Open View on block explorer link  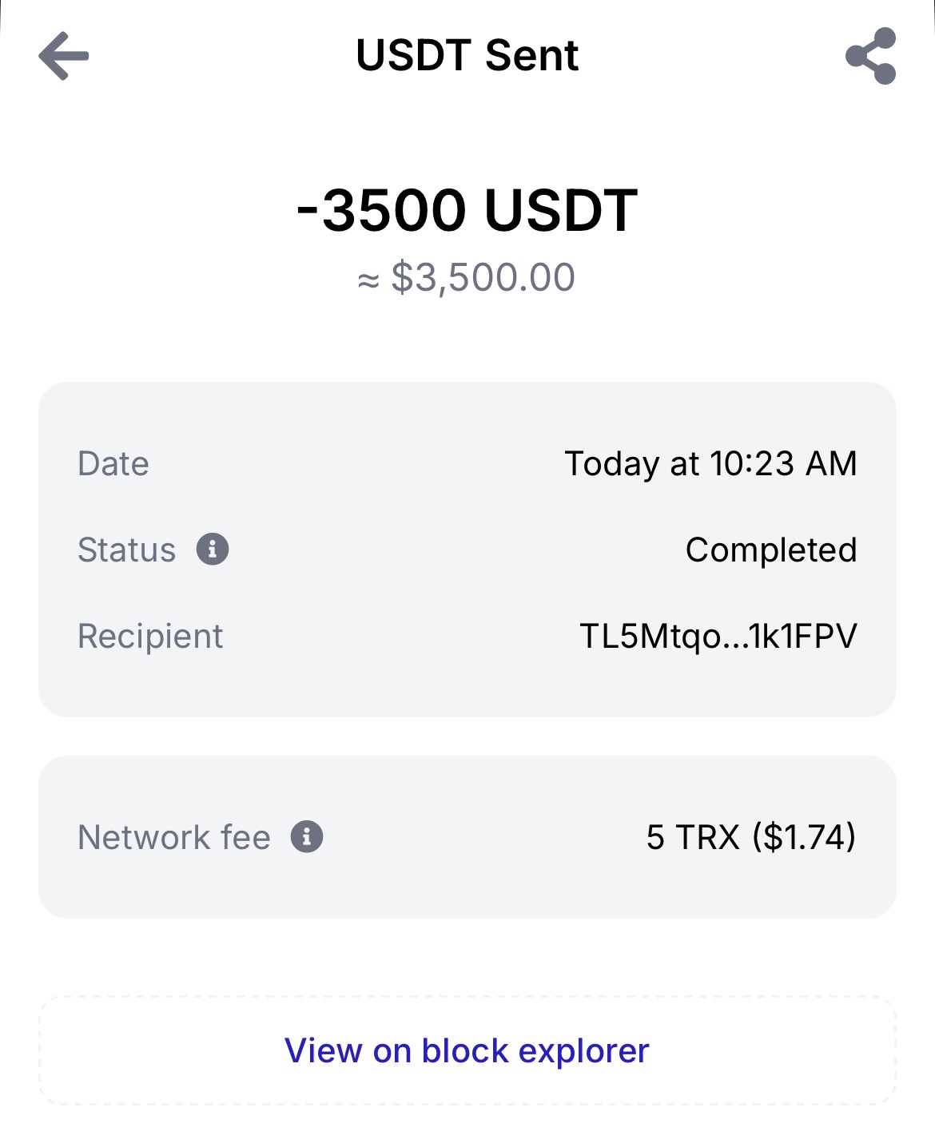click(x=467, y=1050)
